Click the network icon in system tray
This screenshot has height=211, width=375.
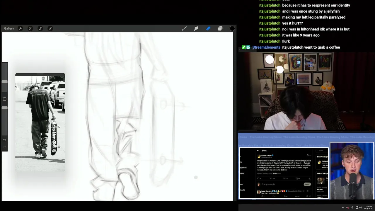pos(357,207)
